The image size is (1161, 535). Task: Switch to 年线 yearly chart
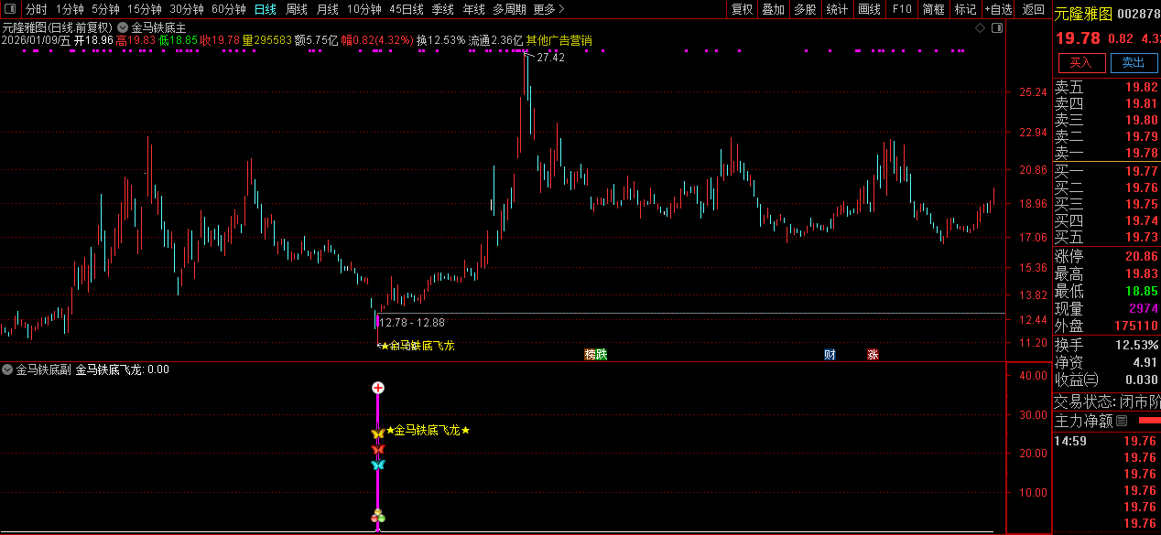coord(473,9)
